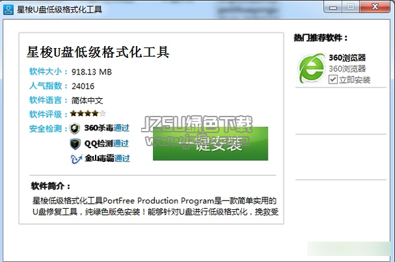Click the 918.13 MB size value

[92, 72]
